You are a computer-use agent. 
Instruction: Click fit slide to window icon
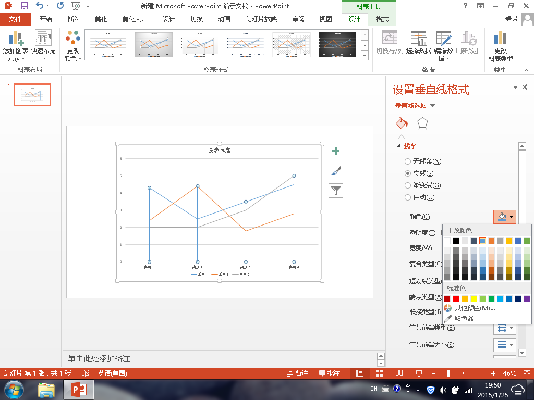click(x=527, y=373)
